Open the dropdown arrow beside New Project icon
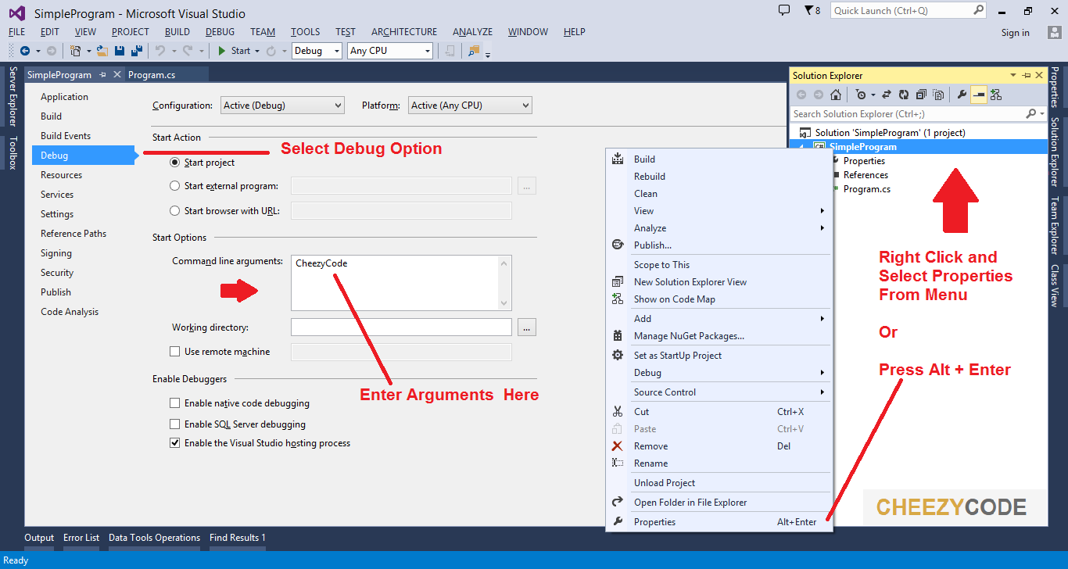The width and height of the screenshot is (1068, 569). tap(88, 51)
